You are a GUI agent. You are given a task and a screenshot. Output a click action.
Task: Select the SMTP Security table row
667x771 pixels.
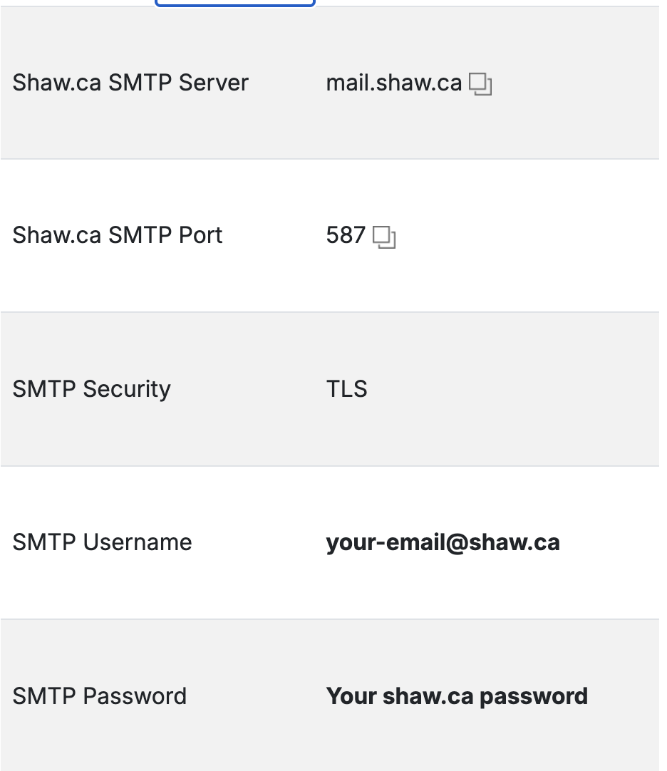coord(329,389)
